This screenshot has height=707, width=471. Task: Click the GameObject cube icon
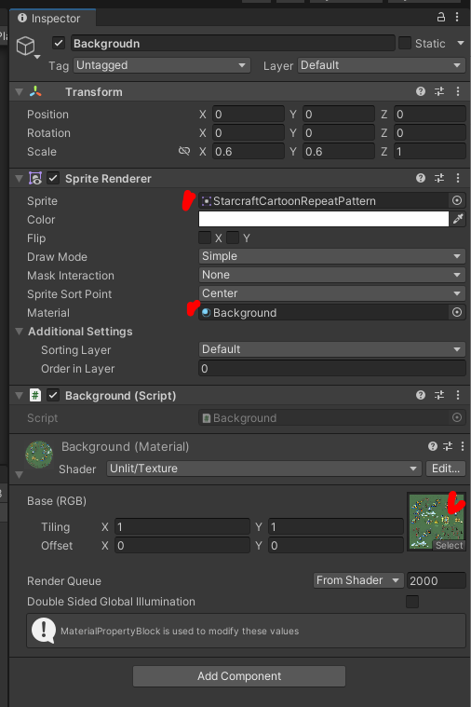pos(26,46)
